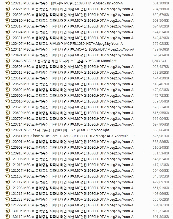Select file name 120407.MBC 서현.효연 MC편집
Viewport: 173px width, 219px height.
(x=67, y=44)
